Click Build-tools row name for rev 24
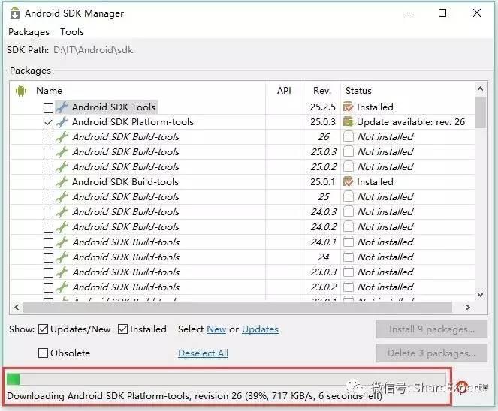The height and width of the screenshot is (411, 498). coord(125,256)
